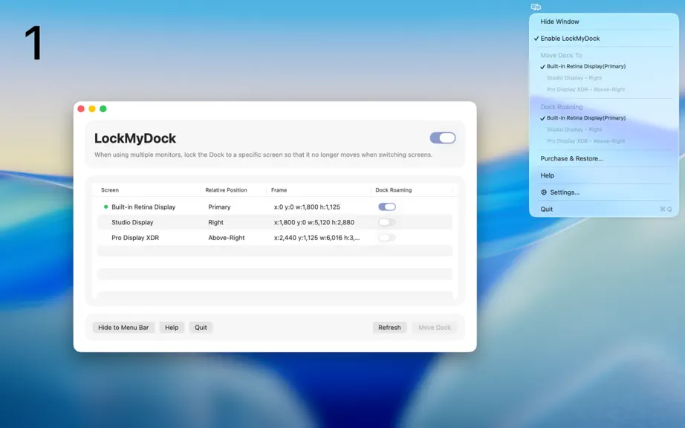The width and height of the screenshot is (685, 428).
Task: Select Studio Display - Right under Dock Roaming menu
Action: pos(574,129)
